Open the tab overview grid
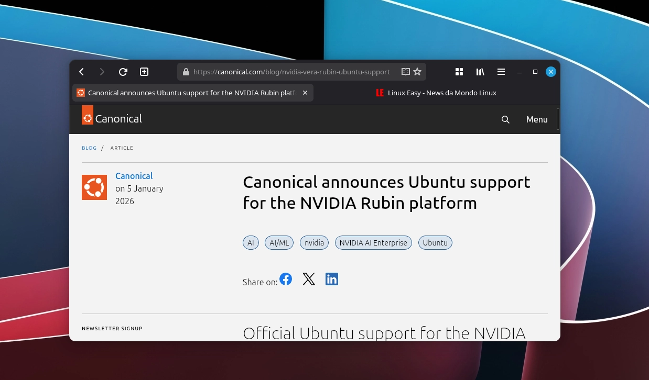This screenshot has height=380, width=649. click(x=459, y=72)
